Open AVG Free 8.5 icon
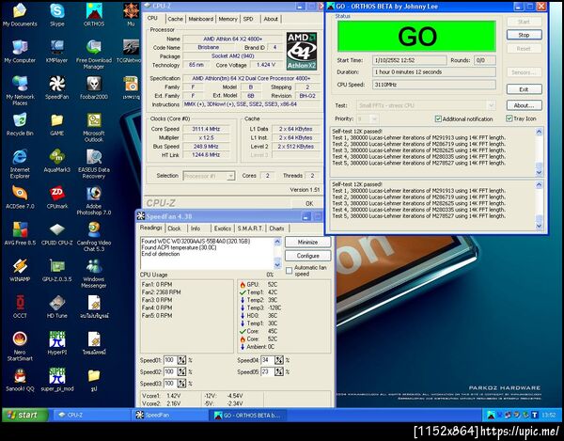The image size is (564, 441). point(20,234)
